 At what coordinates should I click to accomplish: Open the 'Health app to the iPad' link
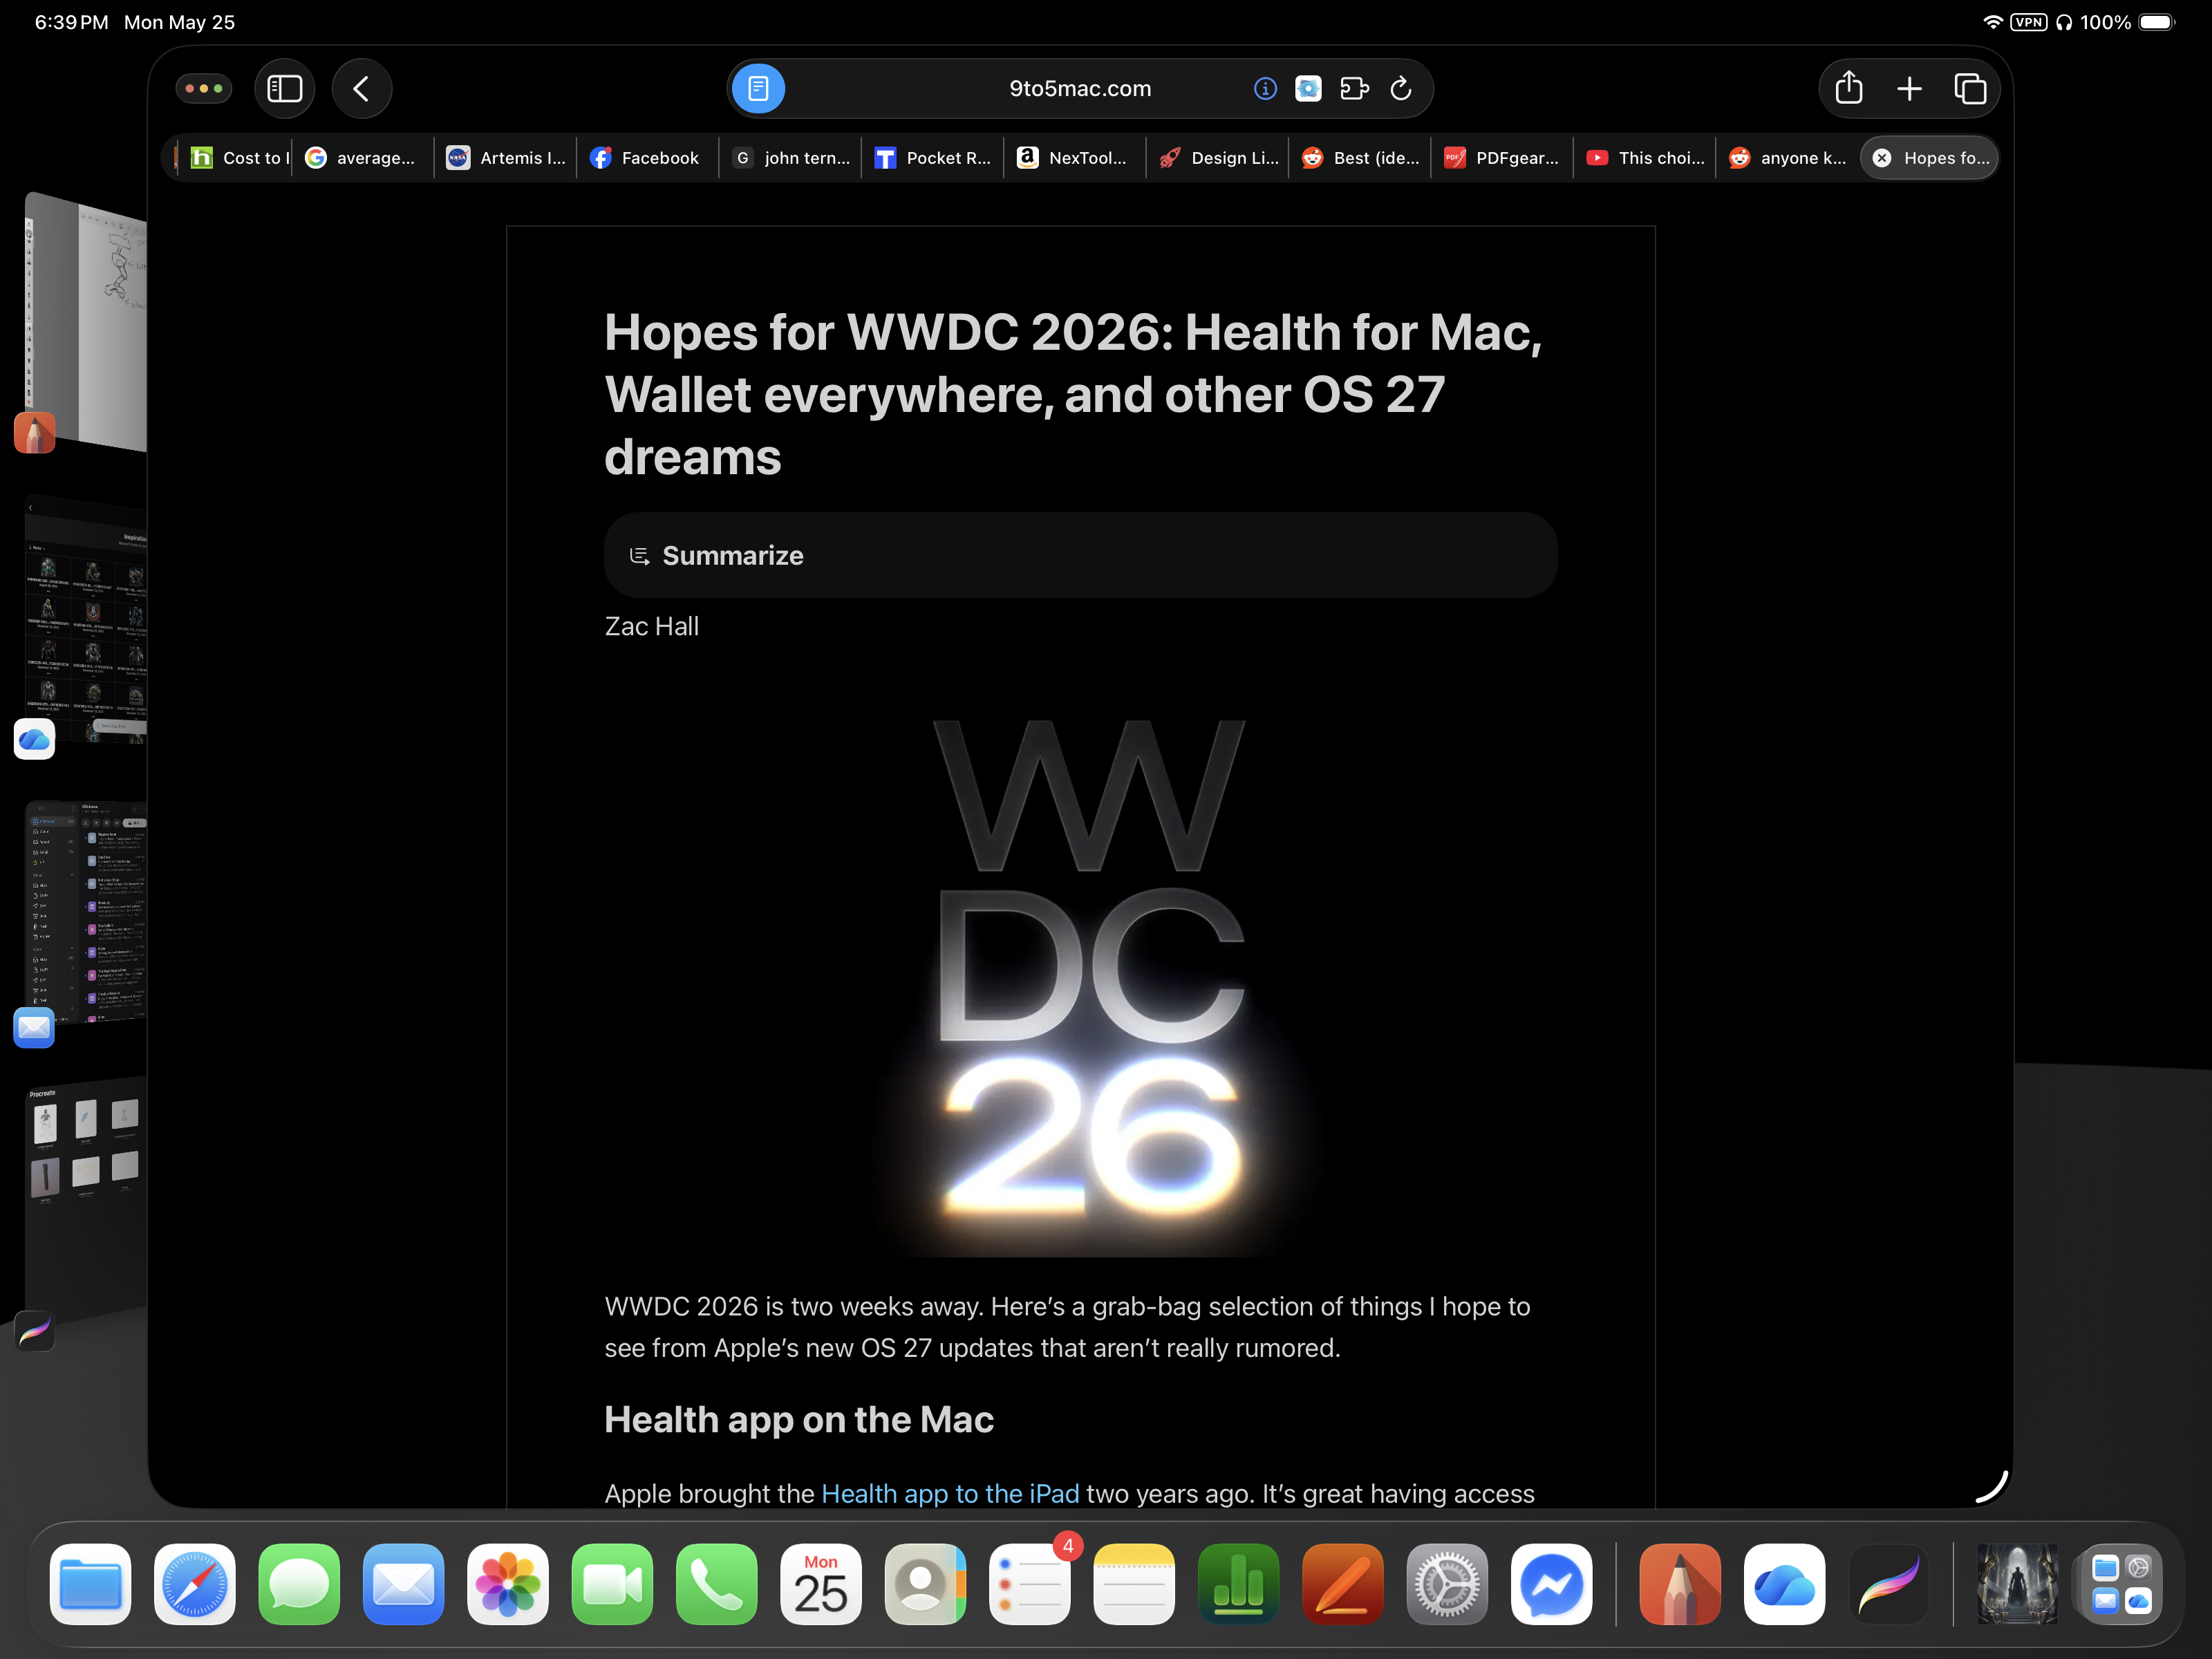[950, 1493]
